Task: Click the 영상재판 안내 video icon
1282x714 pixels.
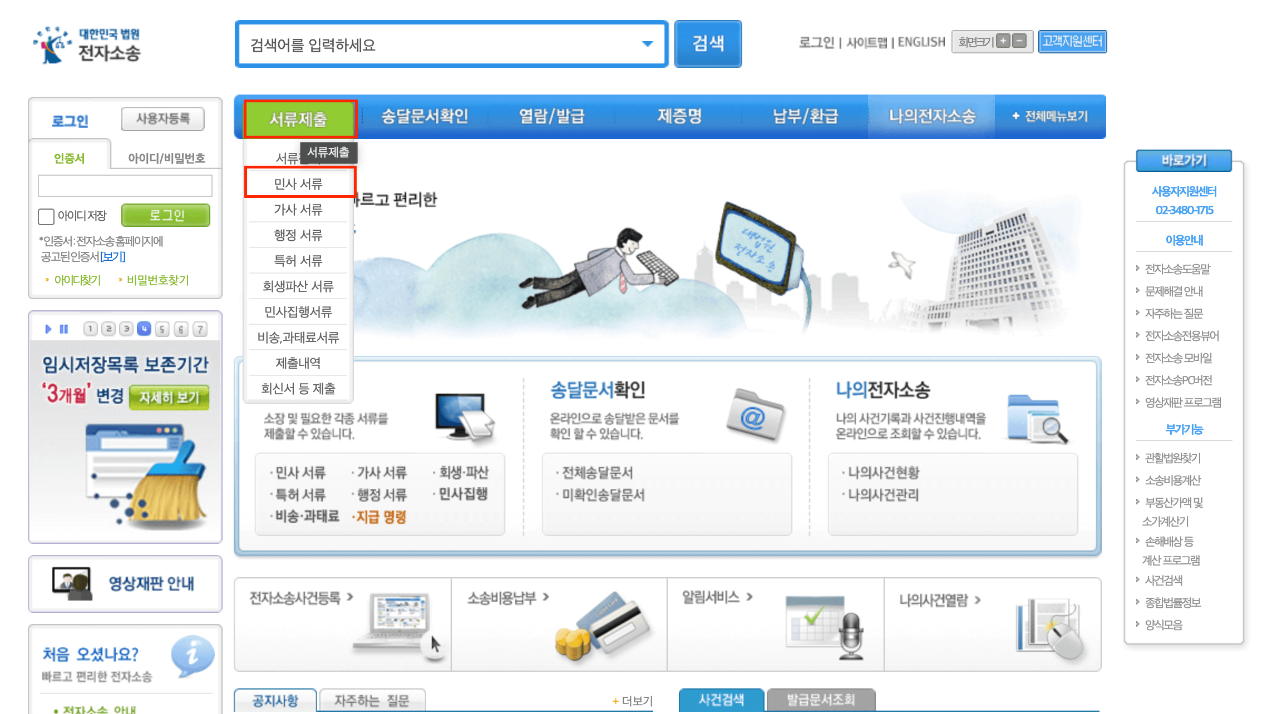Action: click(x=72, y=584)
